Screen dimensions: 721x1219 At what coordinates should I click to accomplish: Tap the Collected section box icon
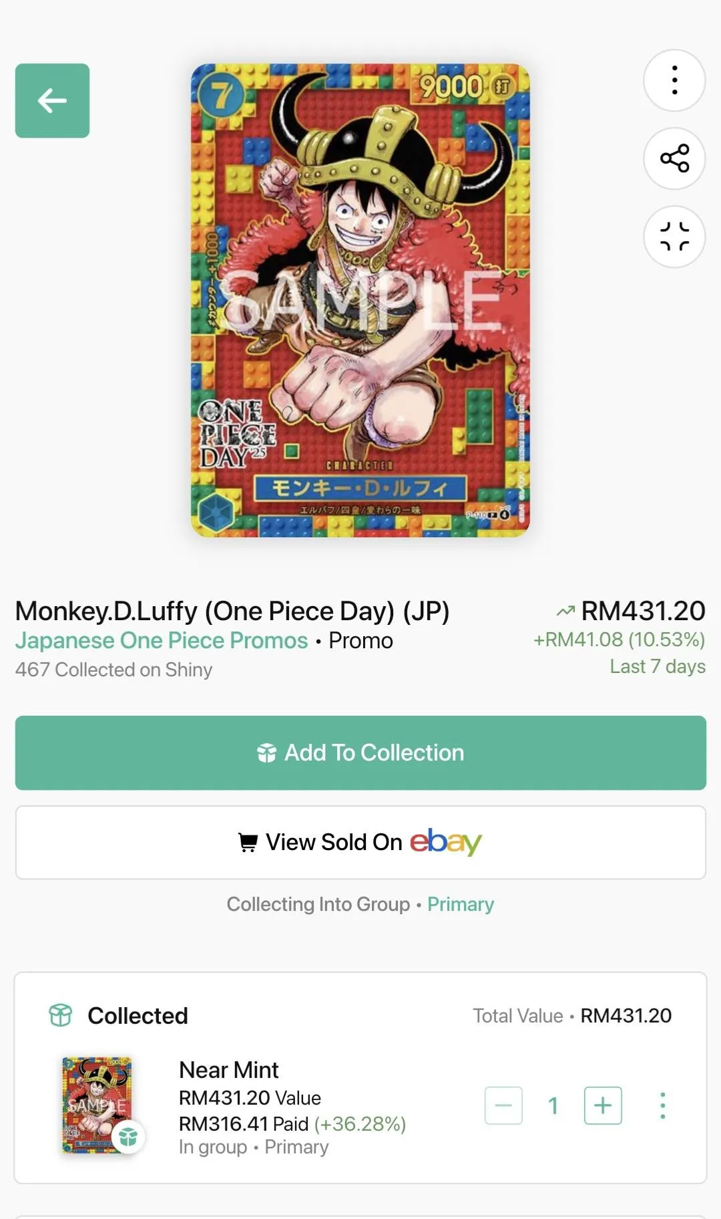point(60,1015)
